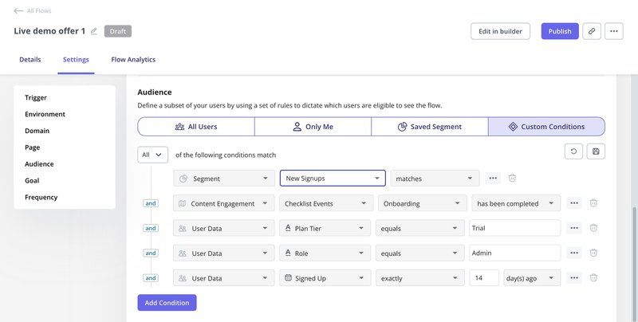Delete the Segment condition row
The height and width of the screenshot is (322, 638).
(513, 179)
